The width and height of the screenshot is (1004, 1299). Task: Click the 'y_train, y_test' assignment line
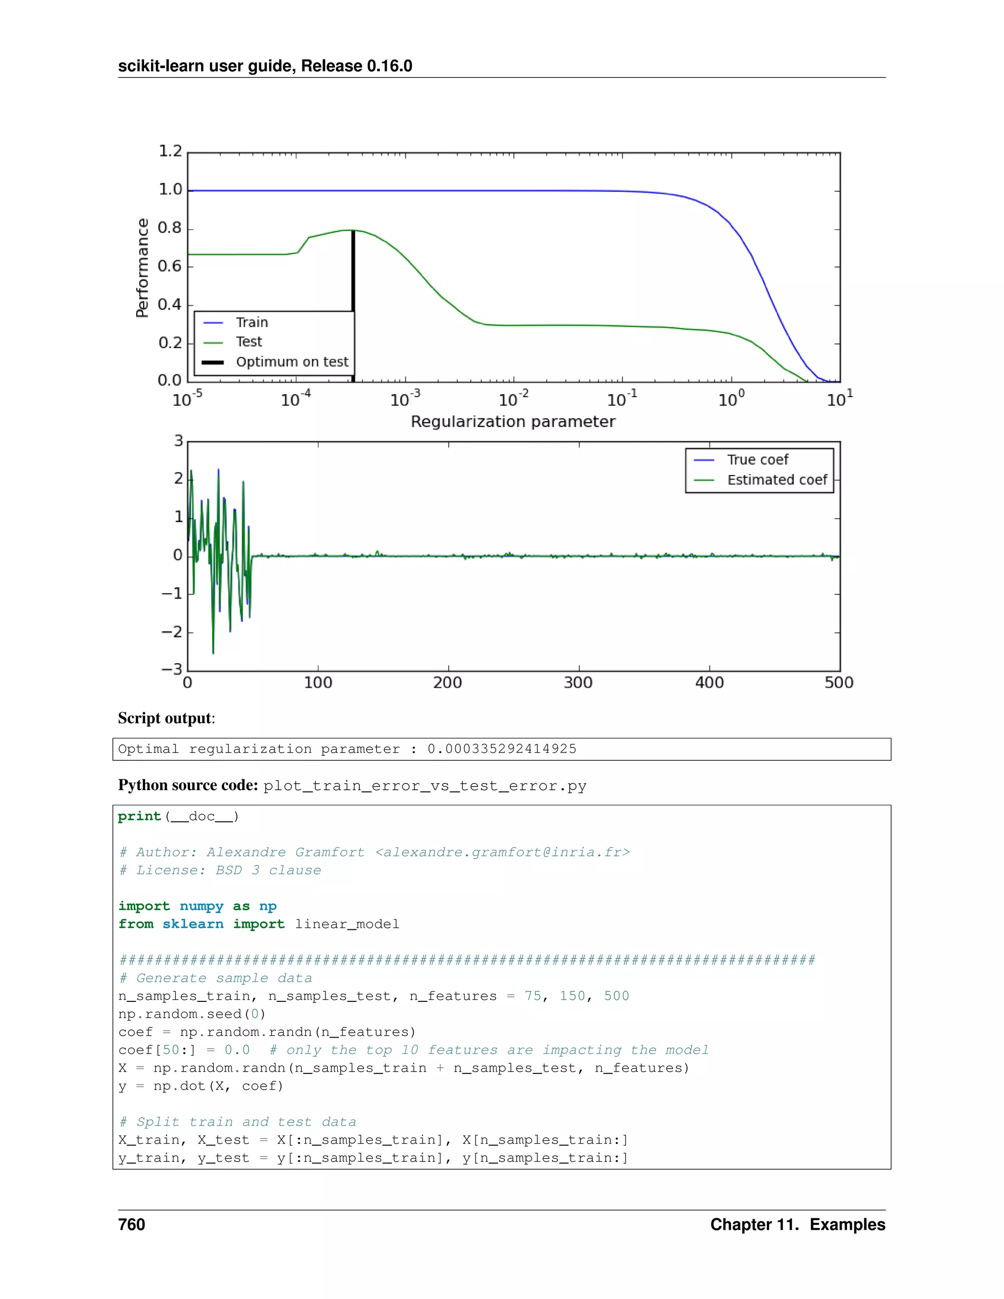click(x=373, y=1158)
